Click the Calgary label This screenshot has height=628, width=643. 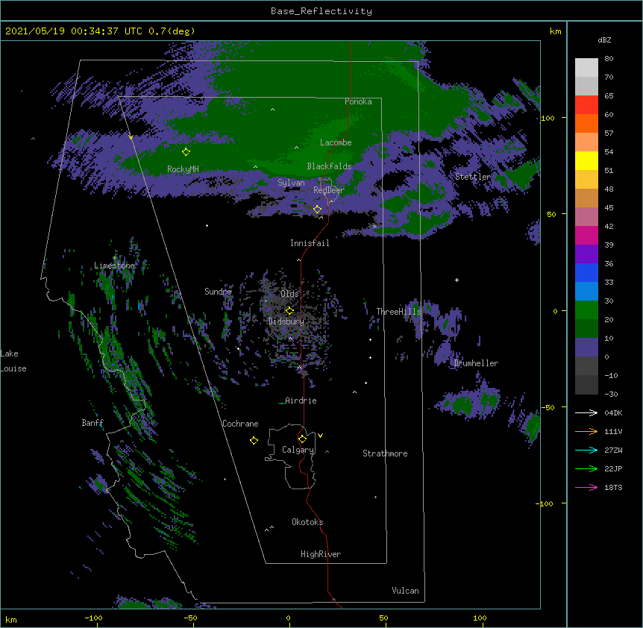click(x=298, y=450)
